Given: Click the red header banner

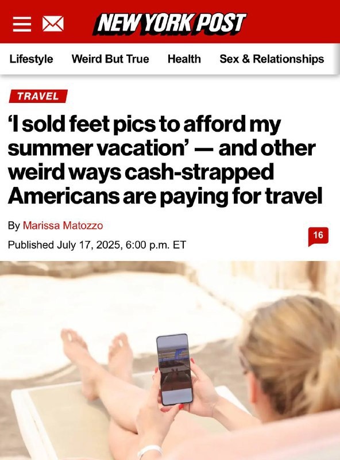Looking at the screenshot, I should [170, 21].
